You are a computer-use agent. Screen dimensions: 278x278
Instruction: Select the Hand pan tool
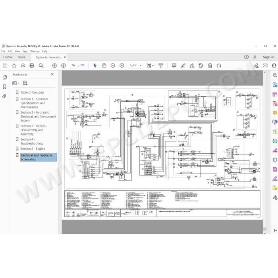104,66
